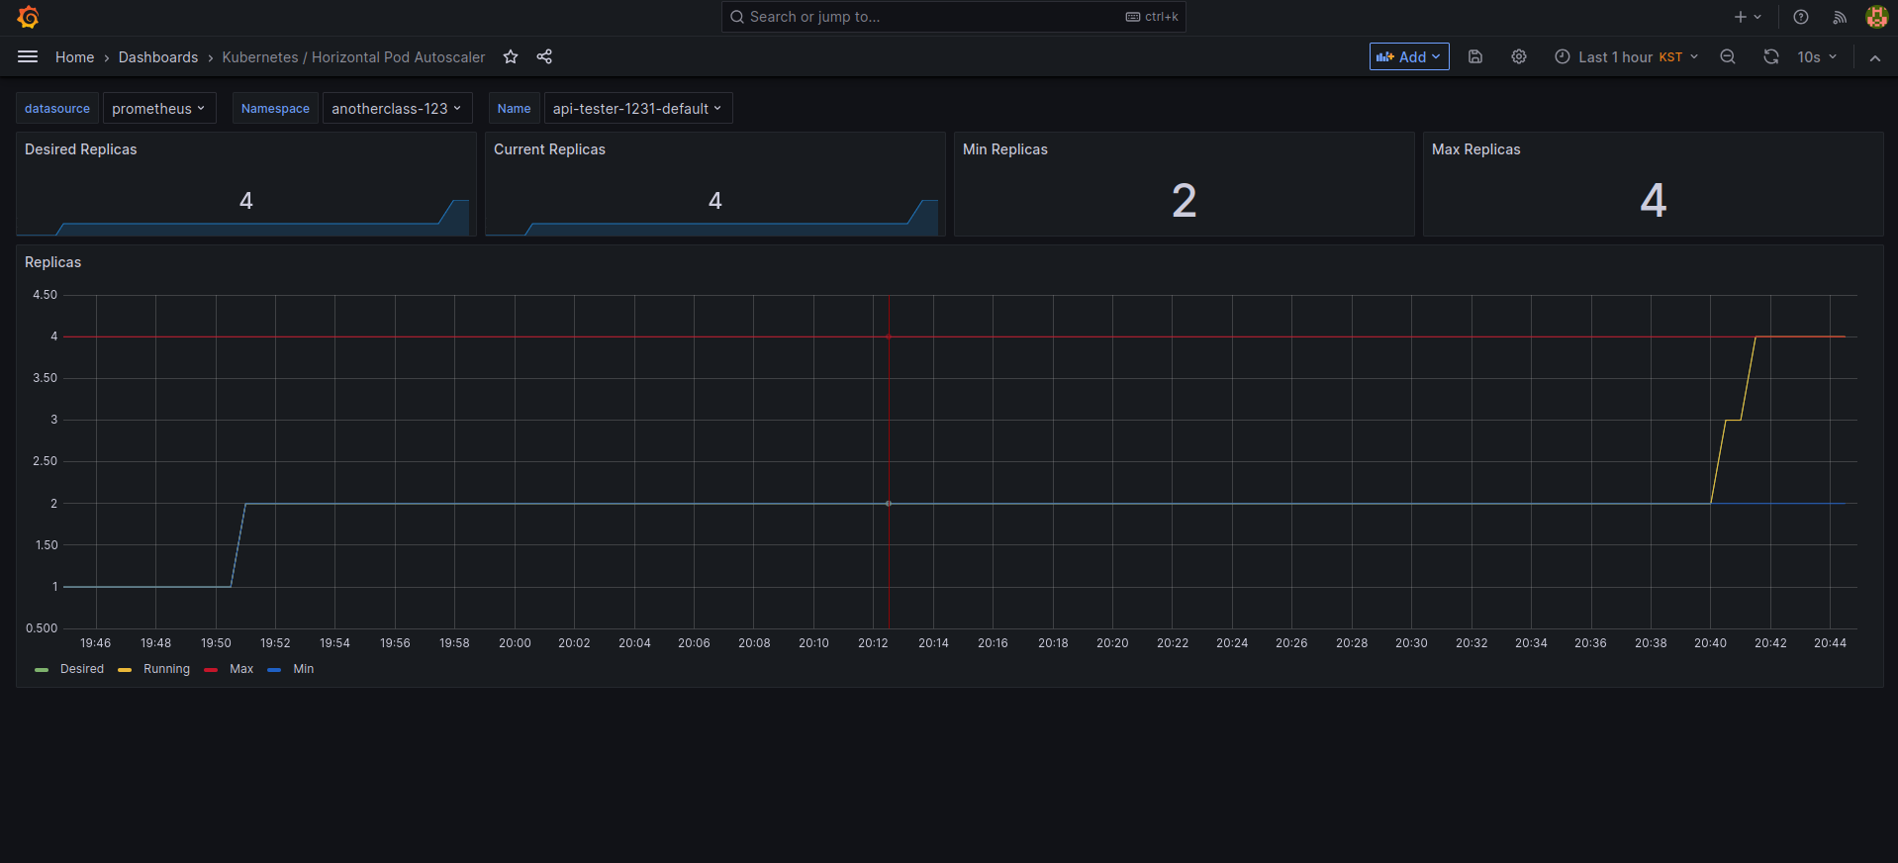Open the news RSS feed icon
This screenshot has height=863, width=1898.
[x=1840, y=17]
